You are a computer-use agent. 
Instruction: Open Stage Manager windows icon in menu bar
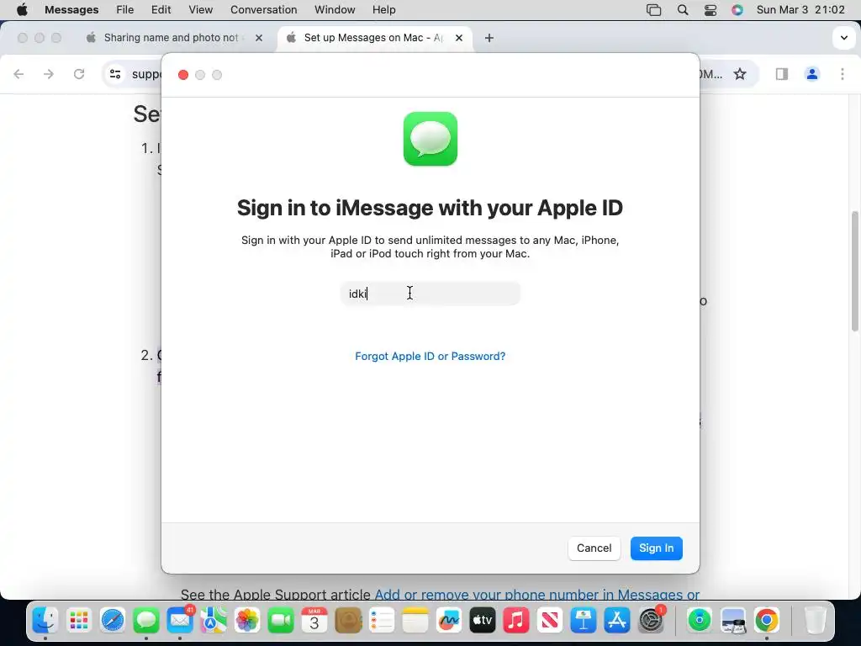click(x=653, y=10)
